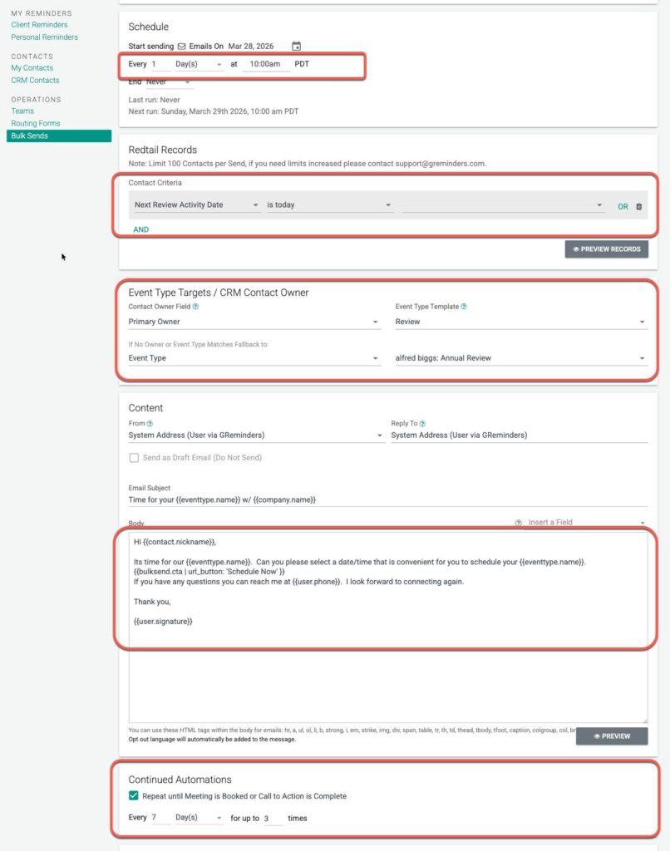Open the start date calendar picker icon

click(296, 47)
